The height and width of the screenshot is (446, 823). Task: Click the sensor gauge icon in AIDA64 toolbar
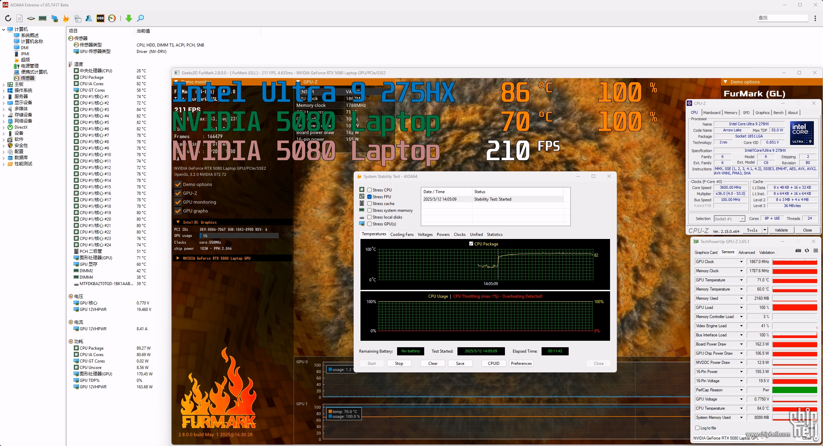tap(112, 18)
